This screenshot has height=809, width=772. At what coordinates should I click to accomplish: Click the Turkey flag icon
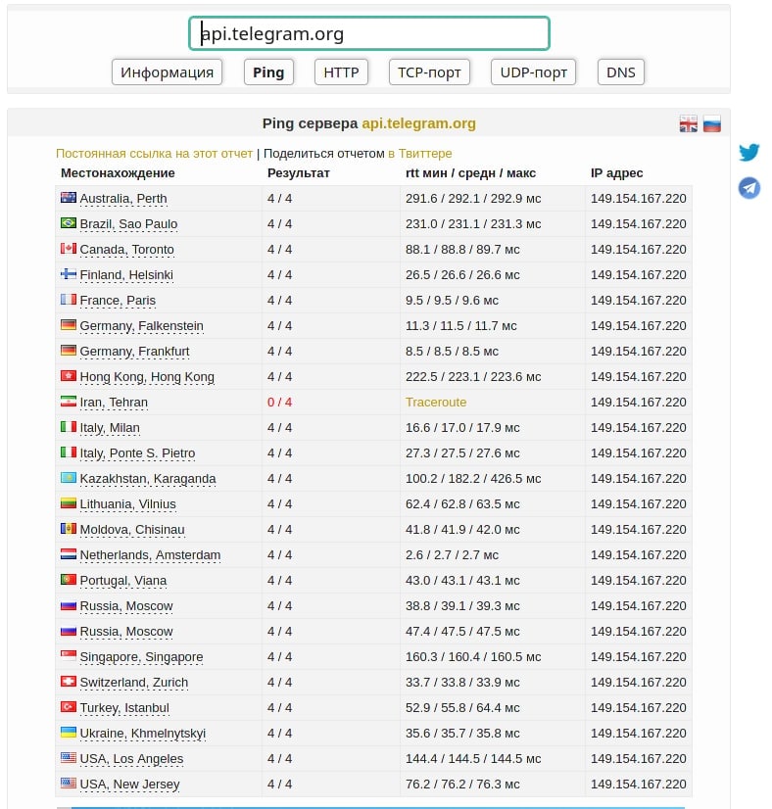point(69,706)
